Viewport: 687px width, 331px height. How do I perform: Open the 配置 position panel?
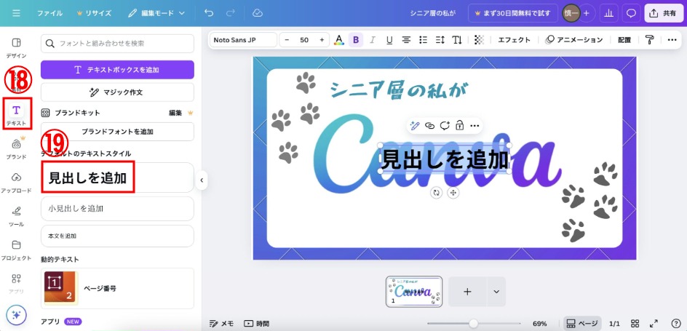pos(624,40)
